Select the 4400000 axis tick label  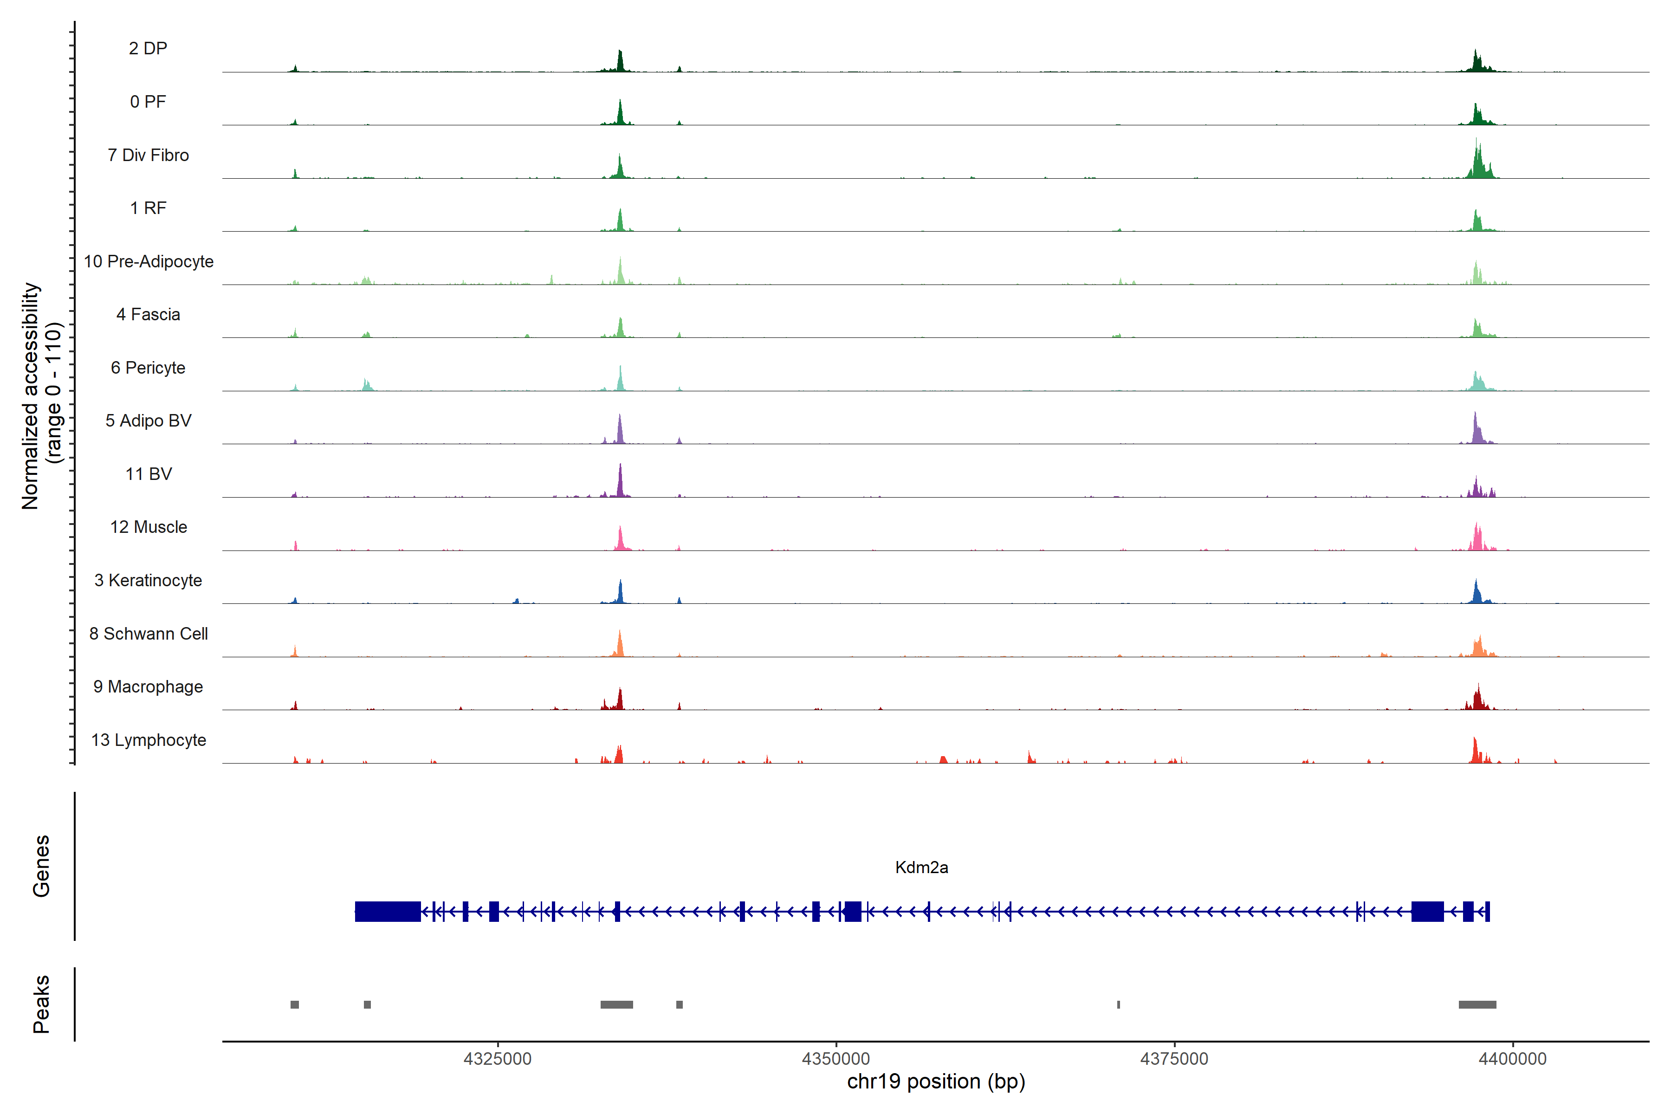click(x=1512, y=1059)
